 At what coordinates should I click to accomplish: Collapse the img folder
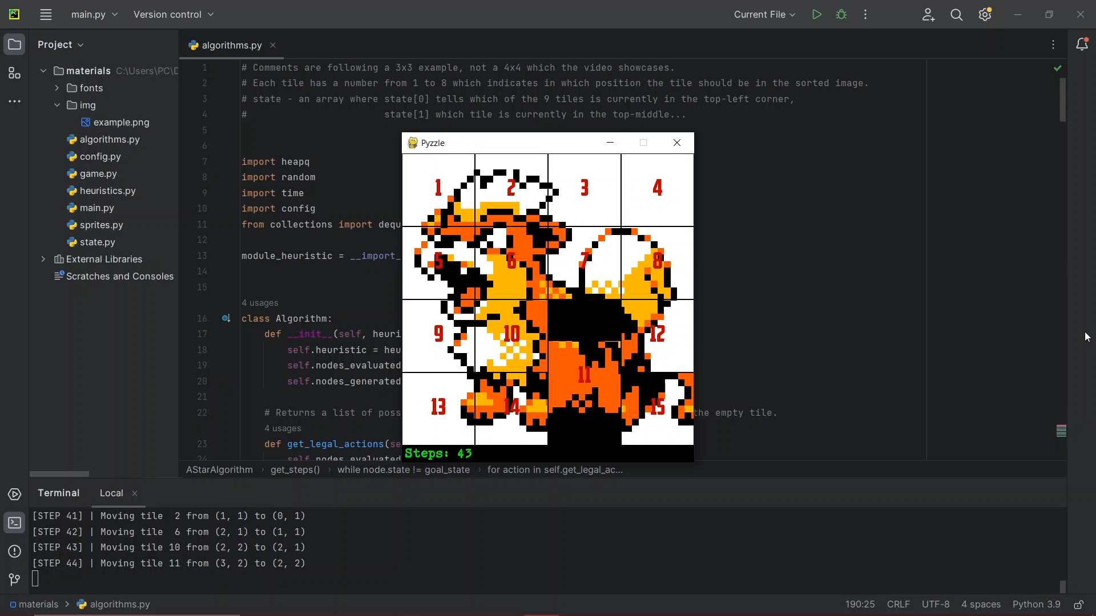click(57, 106)
